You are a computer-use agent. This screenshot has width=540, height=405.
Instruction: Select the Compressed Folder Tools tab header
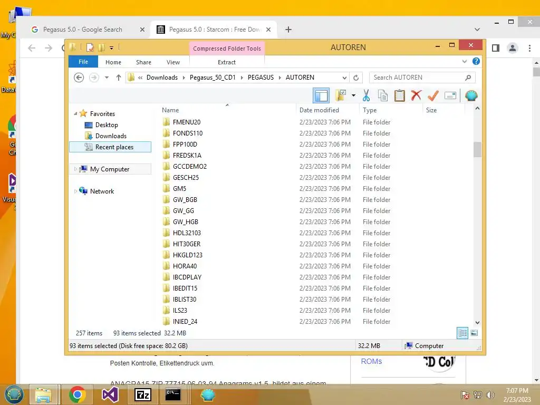tap(227, 49)
